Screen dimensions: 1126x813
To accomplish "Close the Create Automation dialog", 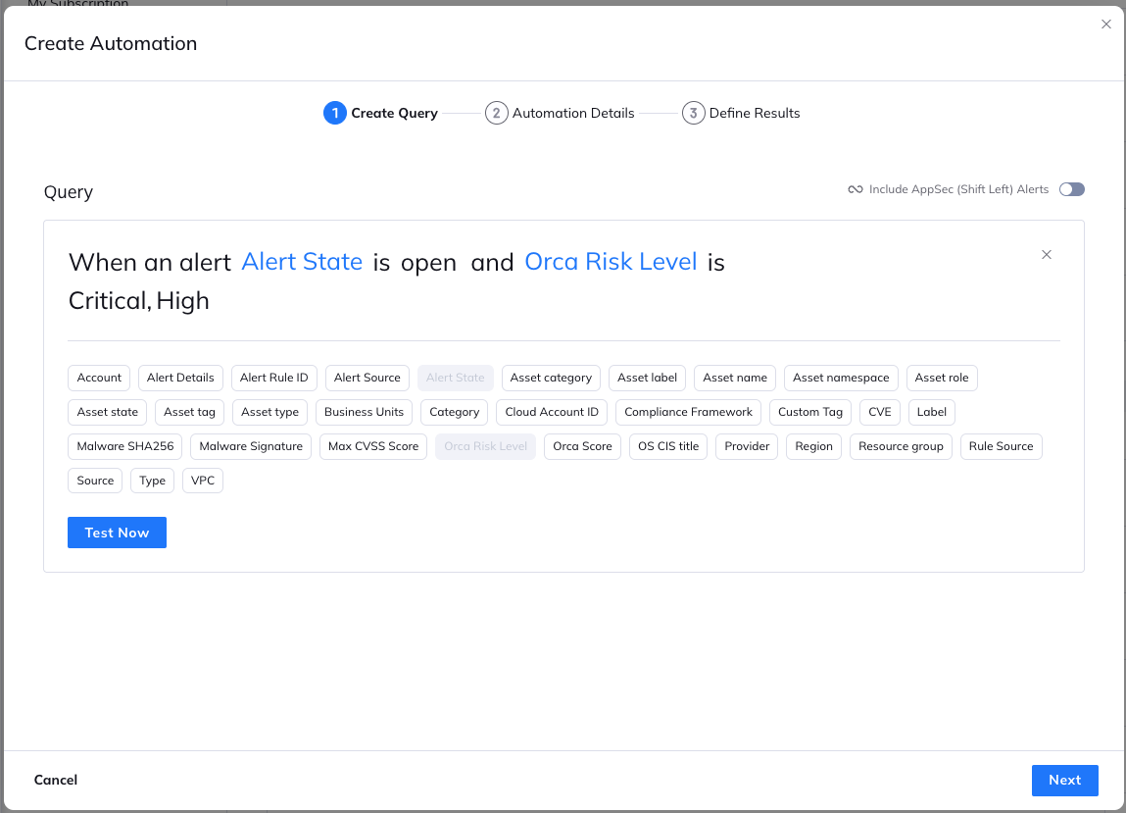I will click(x=1105, y=25).
